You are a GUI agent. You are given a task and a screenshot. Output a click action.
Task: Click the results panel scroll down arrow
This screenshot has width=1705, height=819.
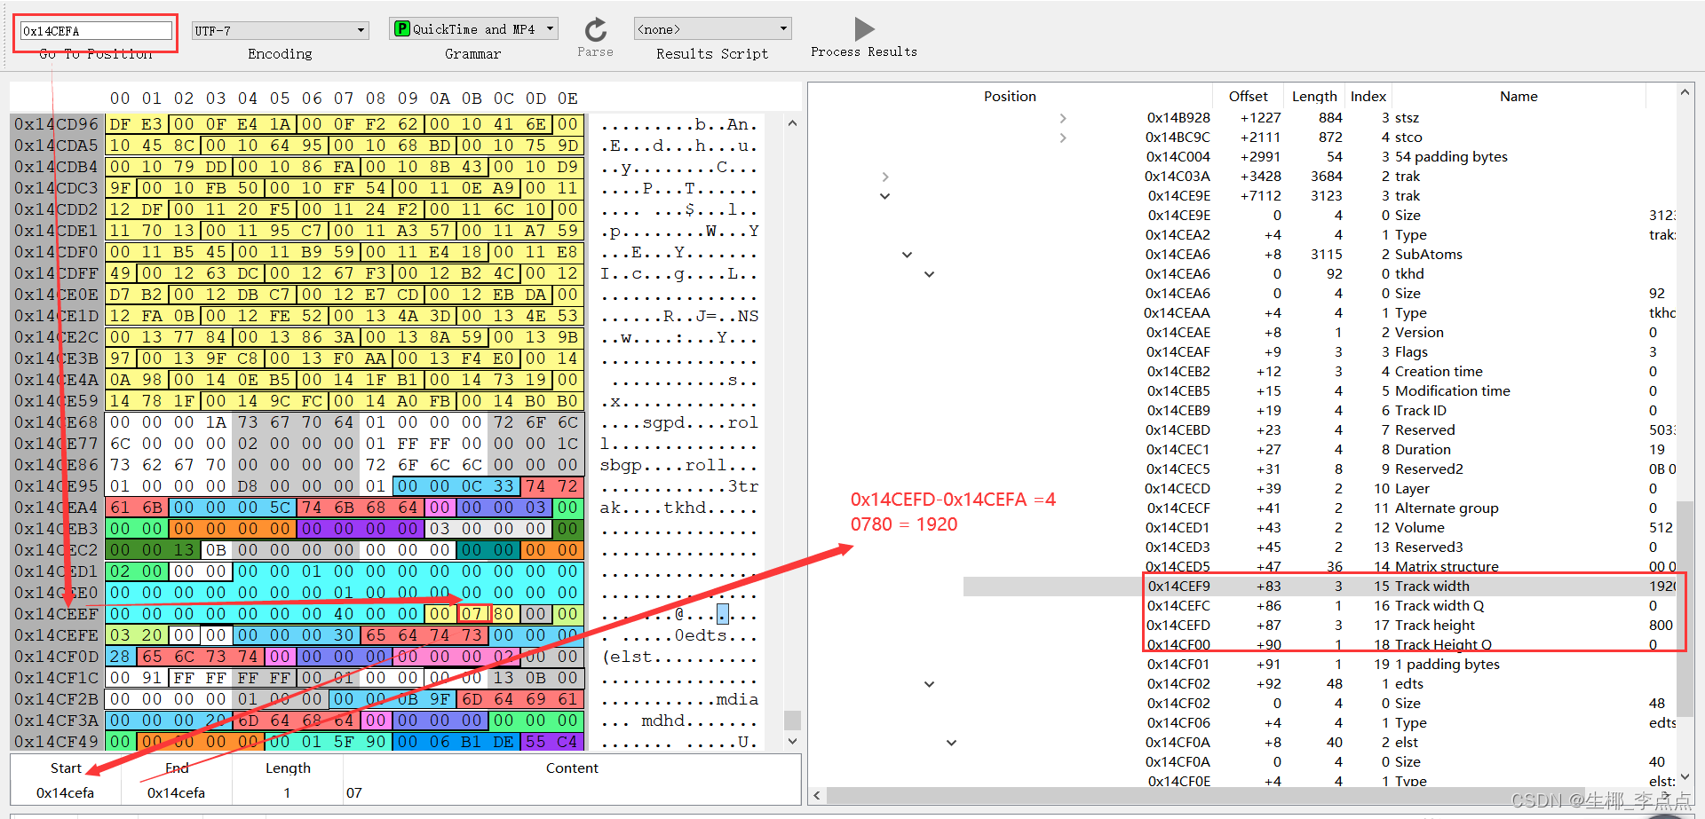[x=1685, y=777]
